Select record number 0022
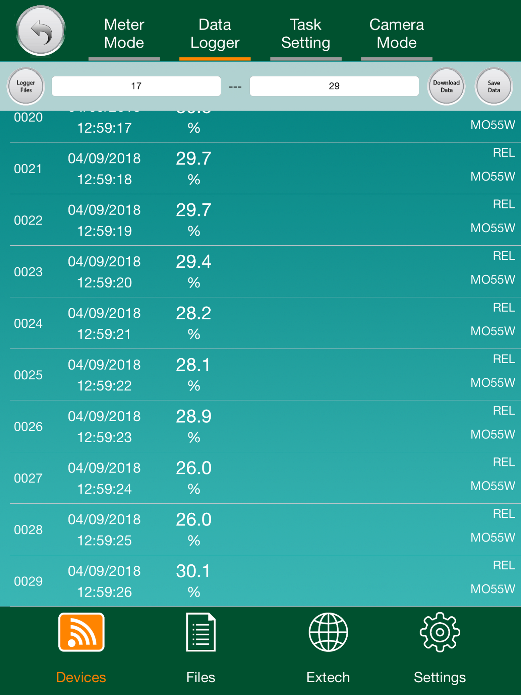Image resolution: width=521 pixels, height=695 pixels. 28,220
